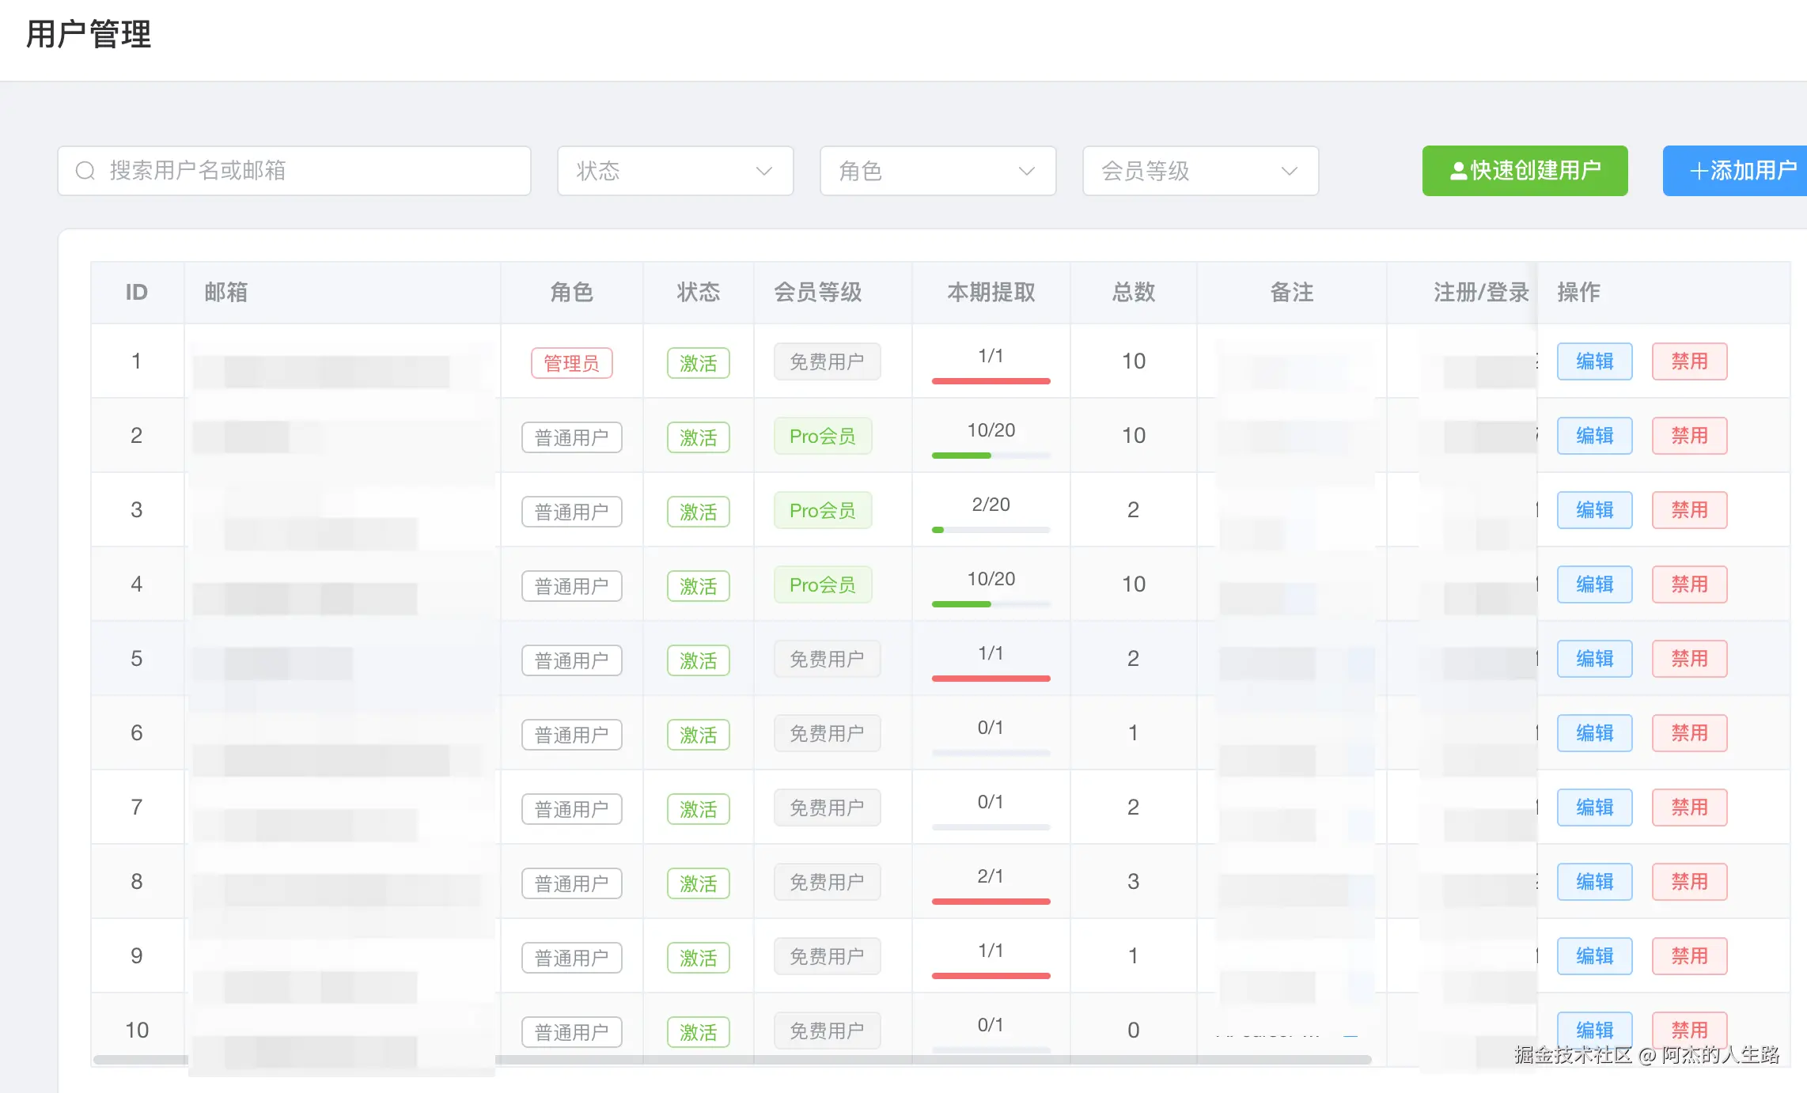This screenshot has height=1093, width=1807.
Task: Edit the user with ID 7
Action: pyautogui.click(x=1594, y=807)
